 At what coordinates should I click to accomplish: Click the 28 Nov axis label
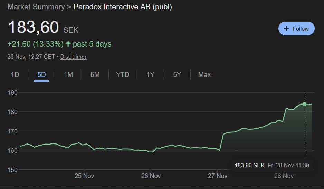284,176
